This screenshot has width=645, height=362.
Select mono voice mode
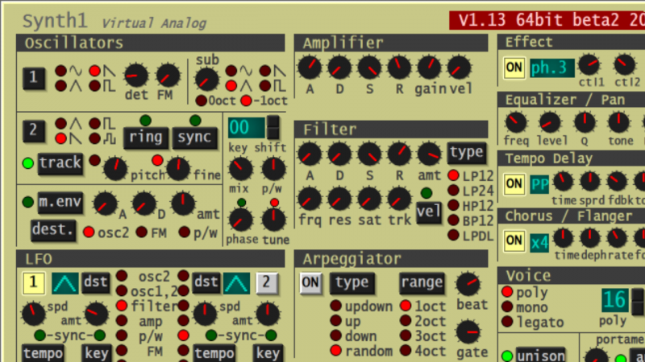point(507,306)
